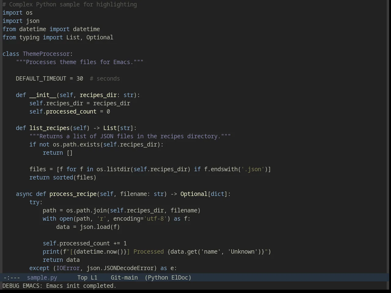Click the 'return []' statement
Screen dimensions: 391x293
(x=58, y=153)
